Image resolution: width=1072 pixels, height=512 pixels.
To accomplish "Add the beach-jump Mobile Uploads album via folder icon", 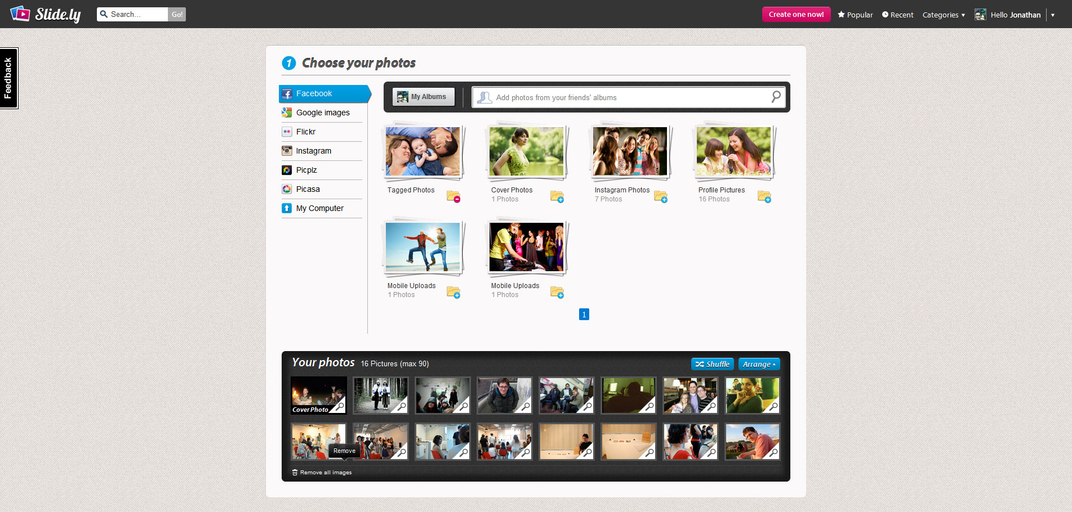I will pos(453,292).
